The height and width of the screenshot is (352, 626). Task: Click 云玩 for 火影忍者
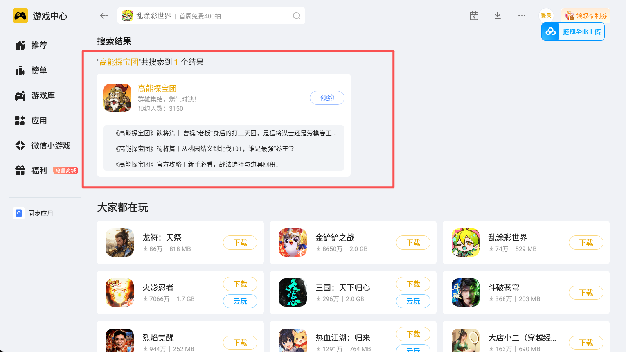(x=240, y=301)
